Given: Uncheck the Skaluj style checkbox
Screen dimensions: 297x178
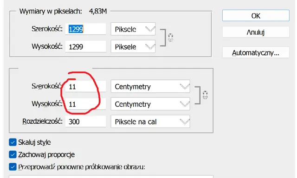Looking at the screenshot, I should [13, 142].
